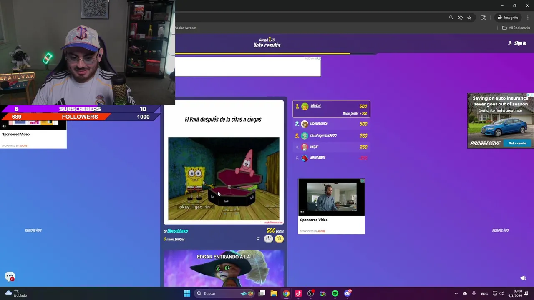Viewport: 534px width, 300px height.
Task: Click the flag icon to report the meme
Action: 258,239
